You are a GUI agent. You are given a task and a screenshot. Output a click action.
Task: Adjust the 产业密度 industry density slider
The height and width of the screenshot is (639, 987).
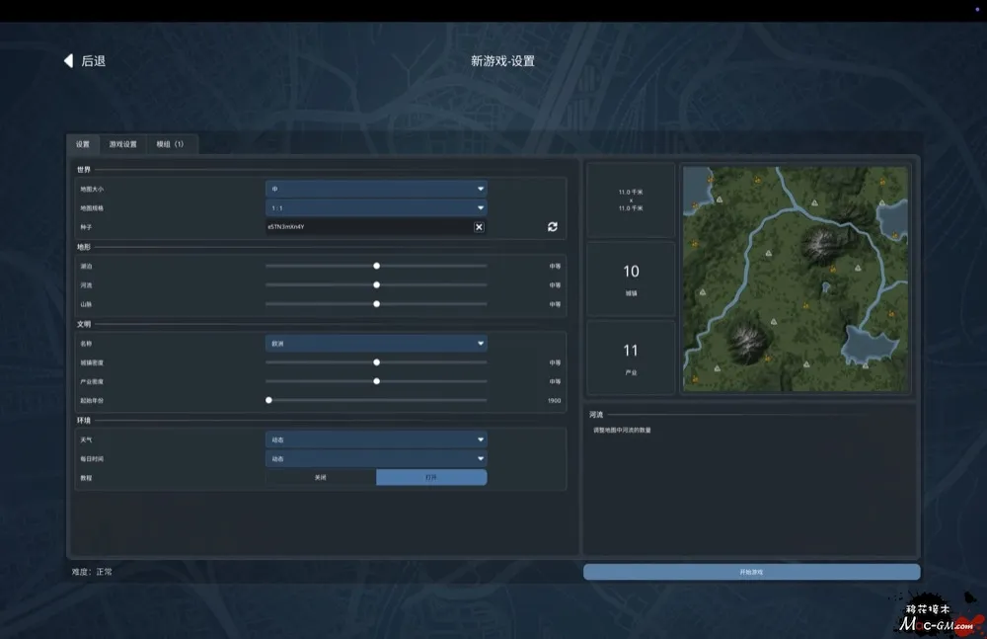coord(376,381)
